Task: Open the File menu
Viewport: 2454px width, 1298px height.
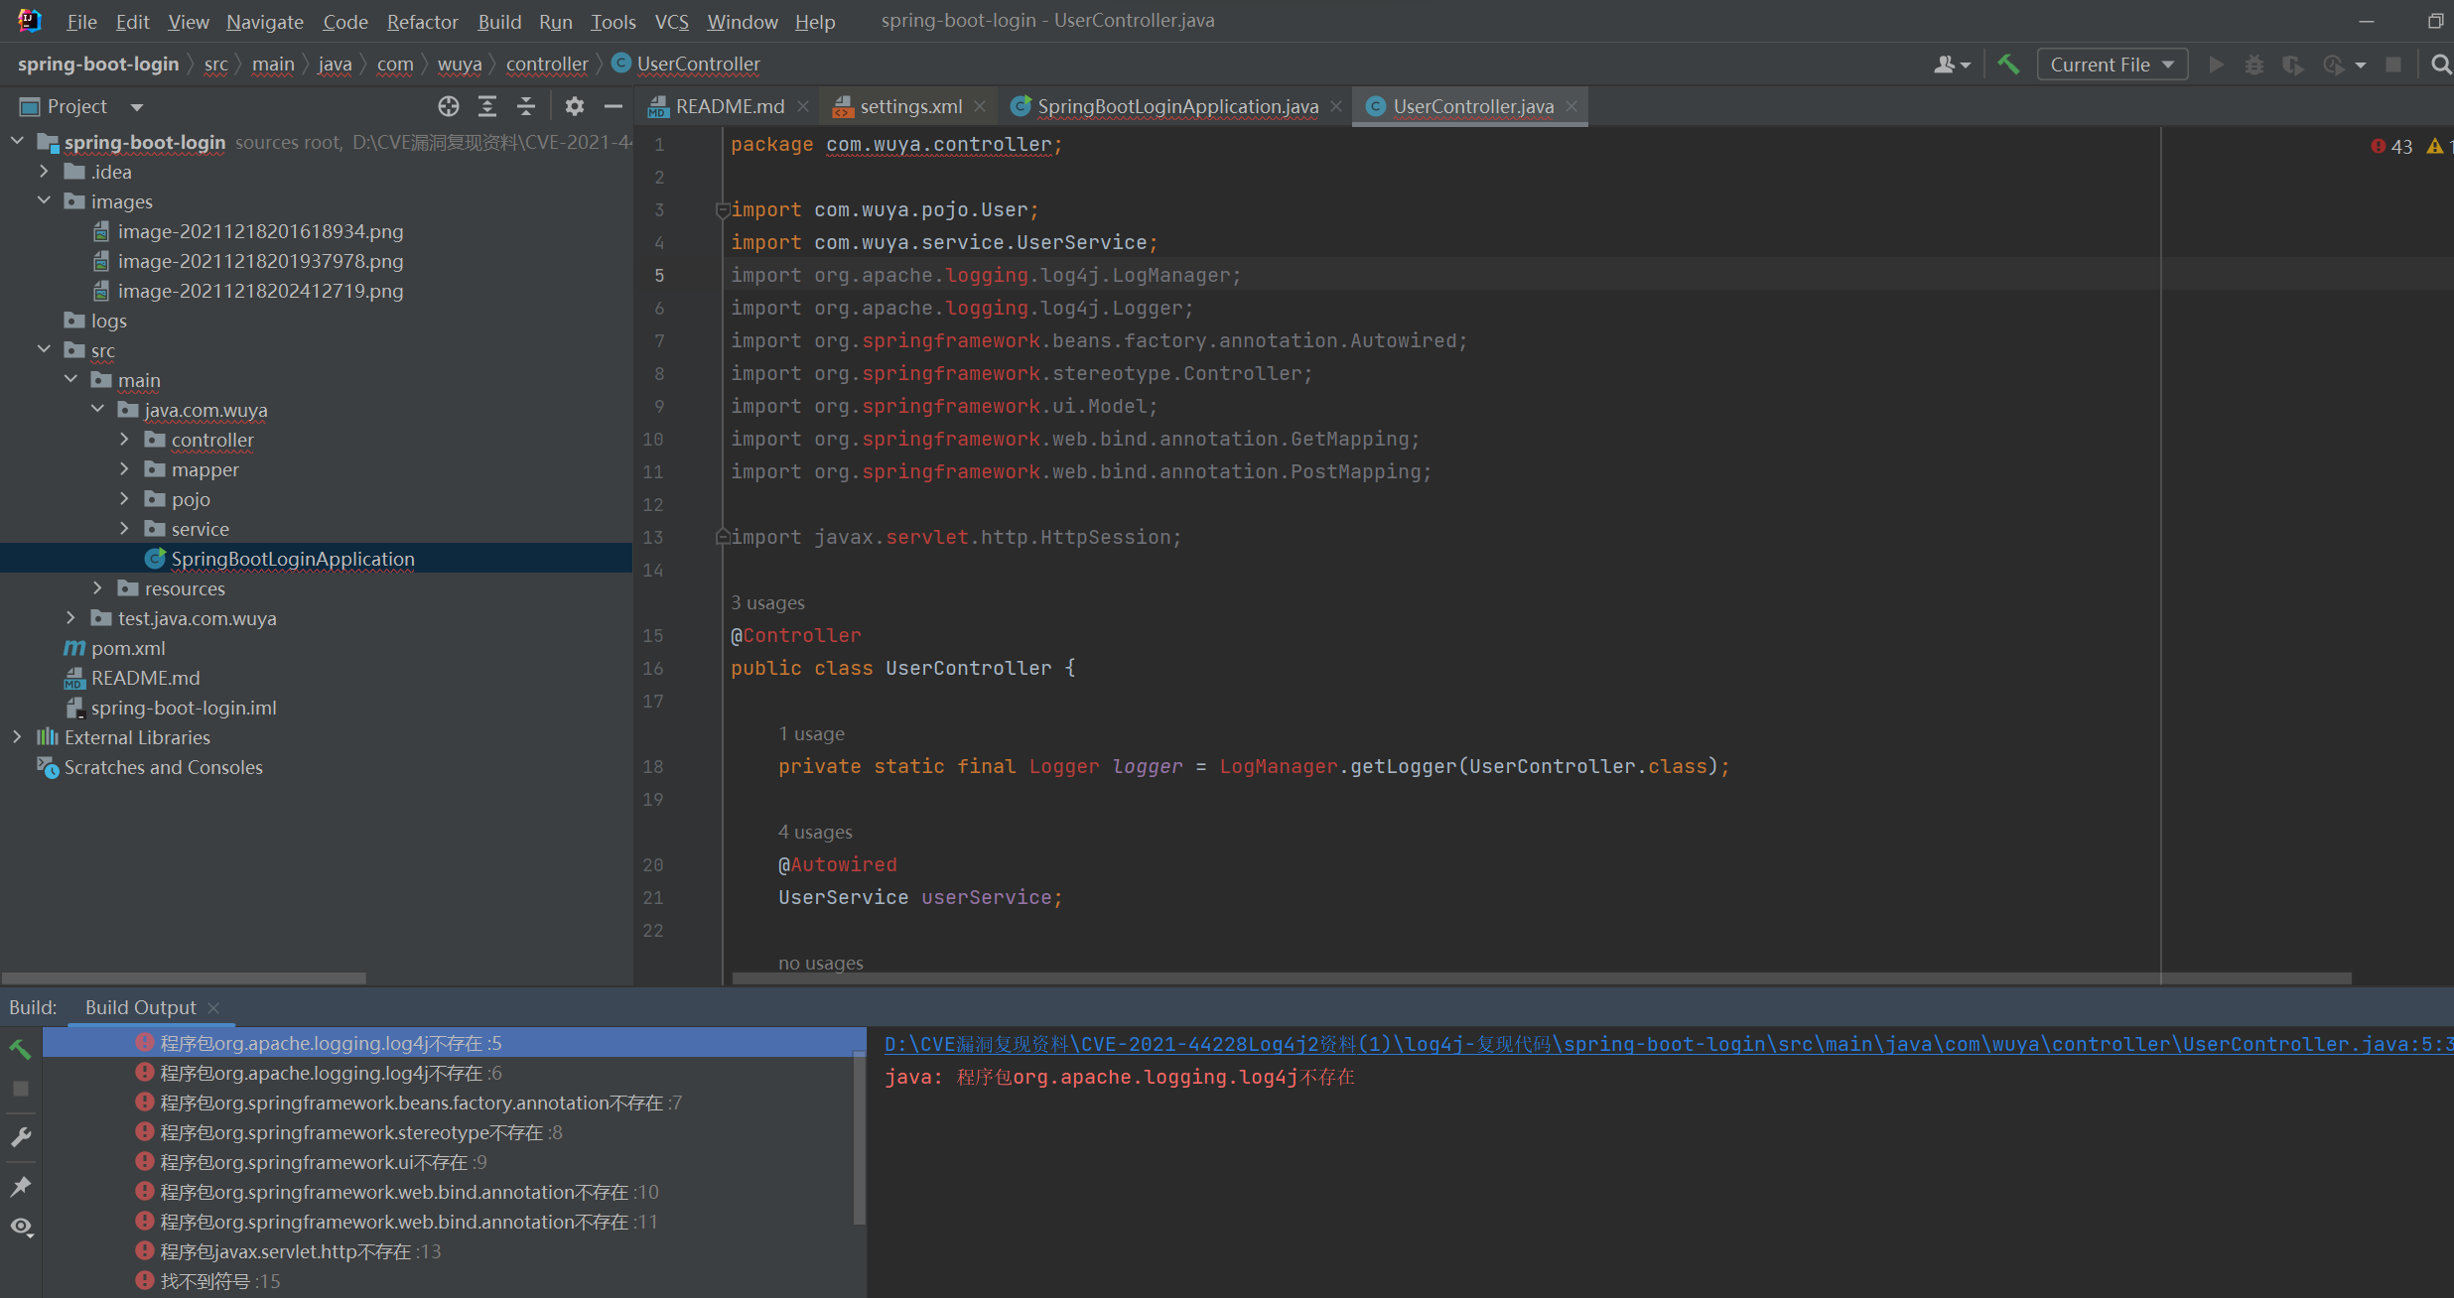Action: coord(80,21)
